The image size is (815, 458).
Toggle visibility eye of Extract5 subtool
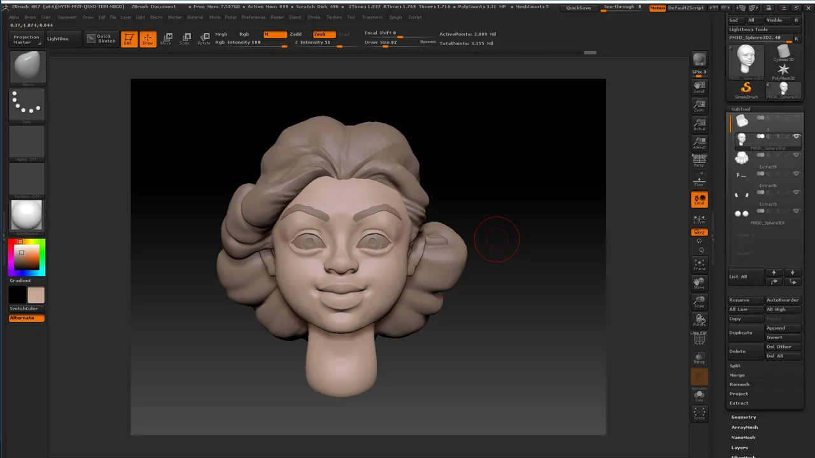796,174
